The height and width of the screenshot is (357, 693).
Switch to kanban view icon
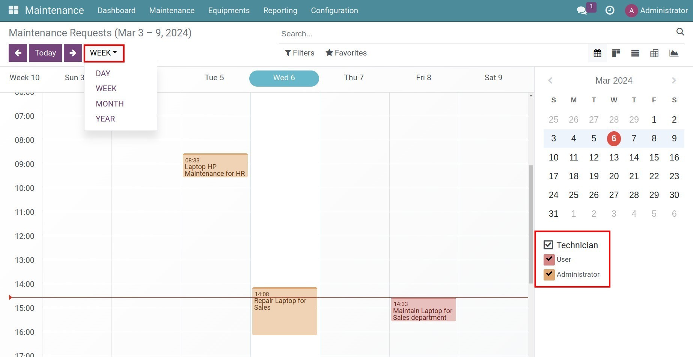[x=616, y=53]
